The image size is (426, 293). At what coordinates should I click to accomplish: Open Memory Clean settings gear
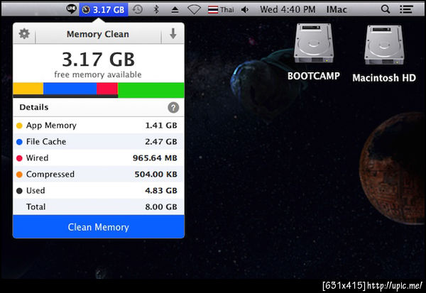tap(24, 33)
